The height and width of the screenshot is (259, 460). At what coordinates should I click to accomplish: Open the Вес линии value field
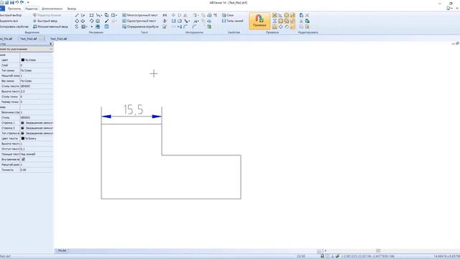[x=37, y=81]
